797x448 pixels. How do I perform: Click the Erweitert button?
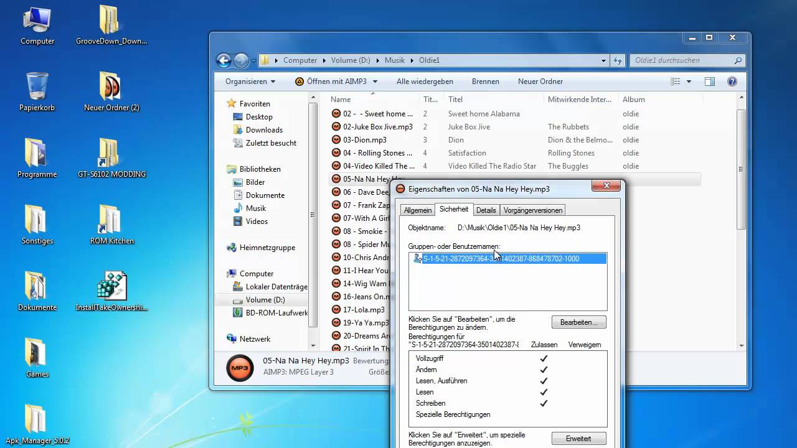tap(578, 439)
